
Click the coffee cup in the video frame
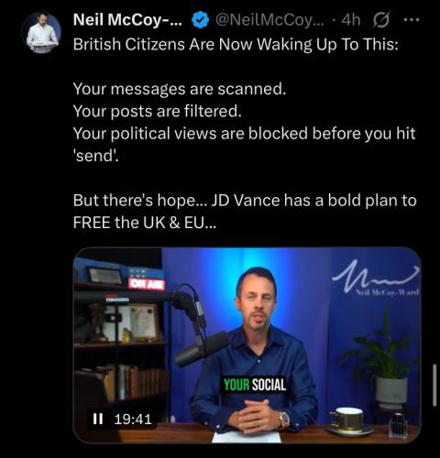click(x=348, y=420)
